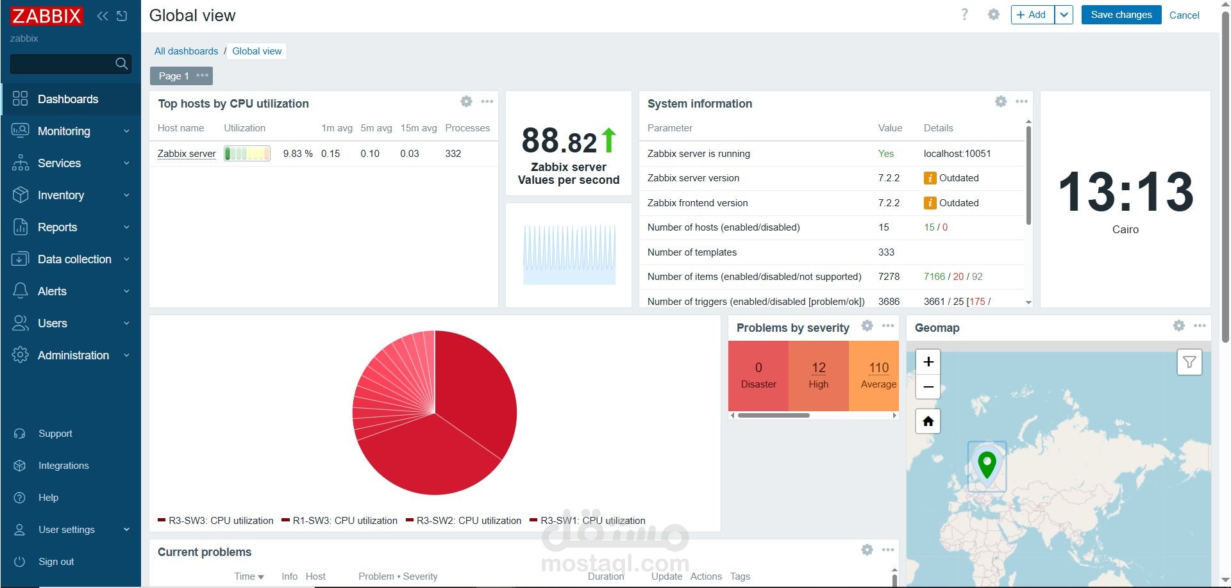The width and height of the screenshot is (1231, 588).
Task: Zoom in on the Geomap
Action: (x=928, y=362)
